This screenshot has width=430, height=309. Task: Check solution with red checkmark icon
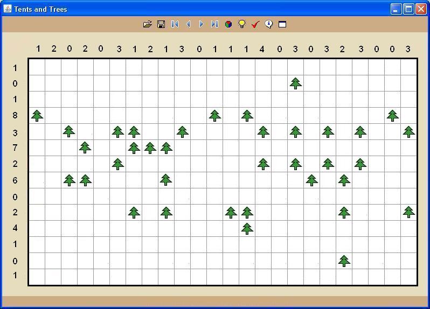click(x=255, y=24)
